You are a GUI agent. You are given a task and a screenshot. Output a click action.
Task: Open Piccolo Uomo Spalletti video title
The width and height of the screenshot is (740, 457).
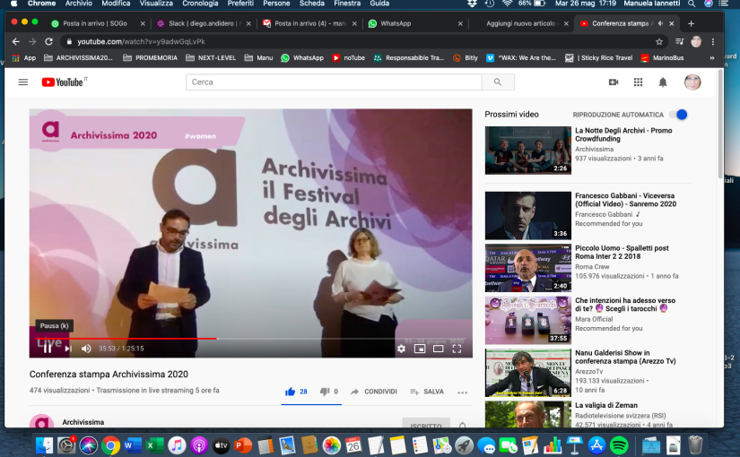(x=622, y=252)
